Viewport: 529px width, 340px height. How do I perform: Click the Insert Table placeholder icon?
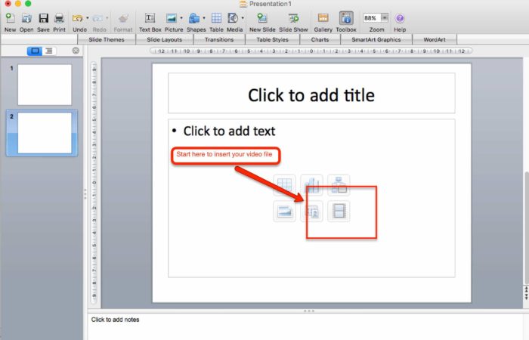284,185
